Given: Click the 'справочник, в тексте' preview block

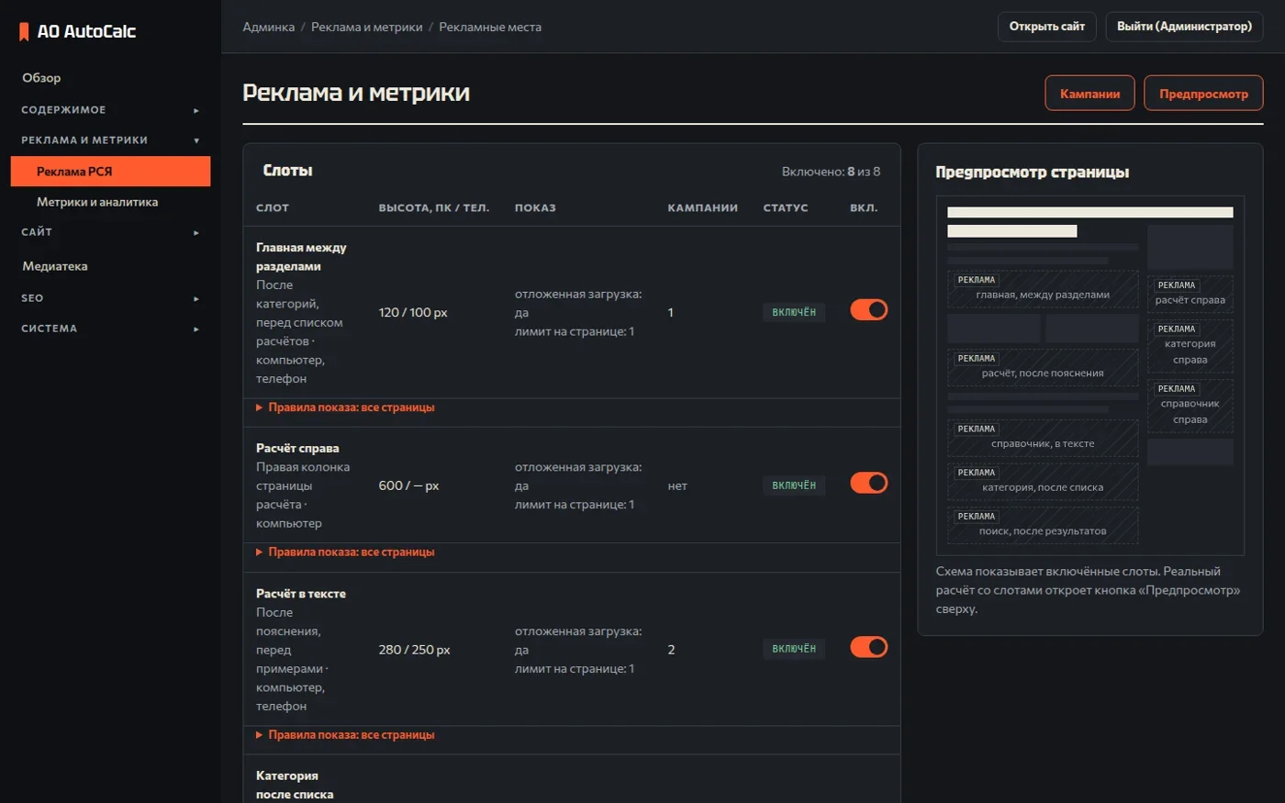Looking at the screenshot, I should coord(1043,438).
